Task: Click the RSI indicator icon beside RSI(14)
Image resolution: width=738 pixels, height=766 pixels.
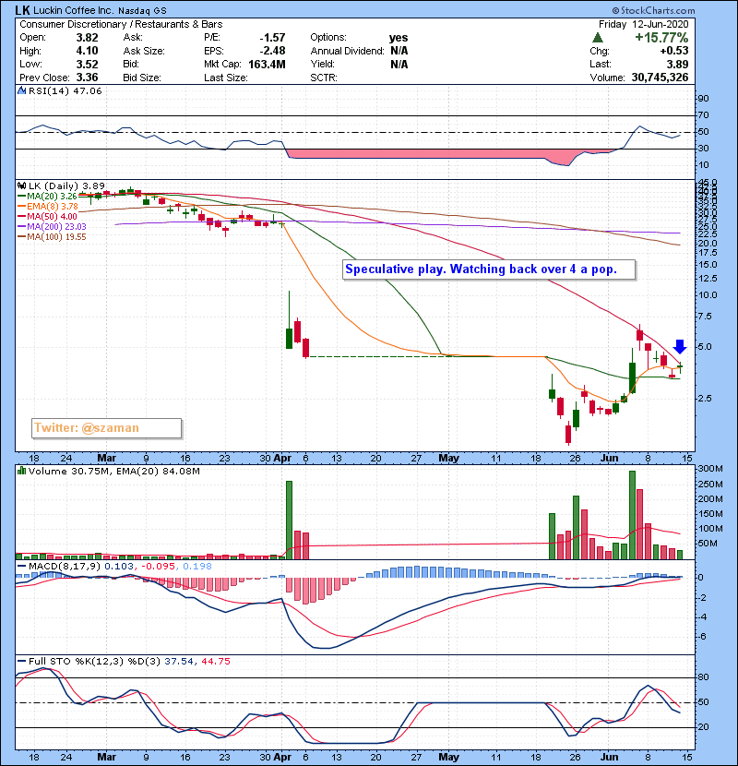Action: [21, 90]
